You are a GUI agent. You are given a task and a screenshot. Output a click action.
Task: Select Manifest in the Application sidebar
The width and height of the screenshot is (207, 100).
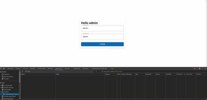point(7,74)
